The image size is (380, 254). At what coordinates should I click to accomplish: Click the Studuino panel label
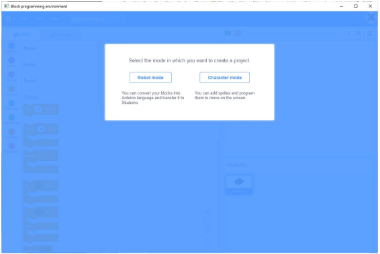coord(237,165)
